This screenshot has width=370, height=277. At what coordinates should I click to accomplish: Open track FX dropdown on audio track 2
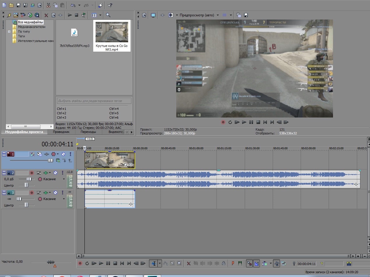coord(50,173)
